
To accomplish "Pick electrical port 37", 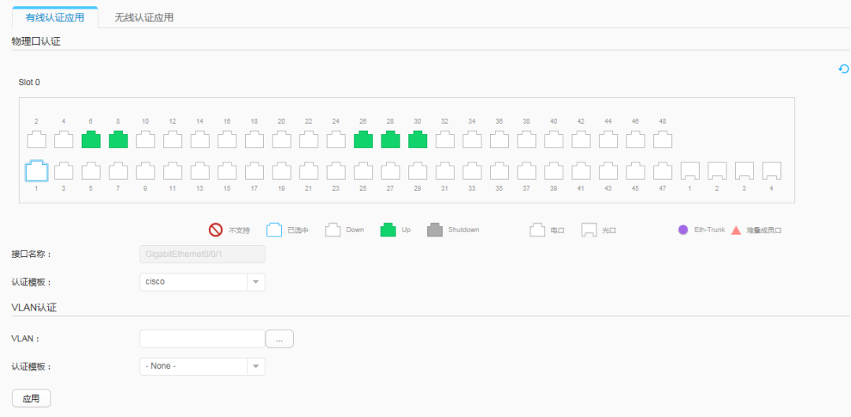I will tap(526, 171).
